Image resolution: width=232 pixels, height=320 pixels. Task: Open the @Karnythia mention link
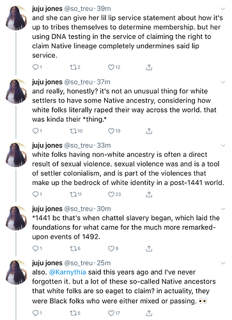68,272
